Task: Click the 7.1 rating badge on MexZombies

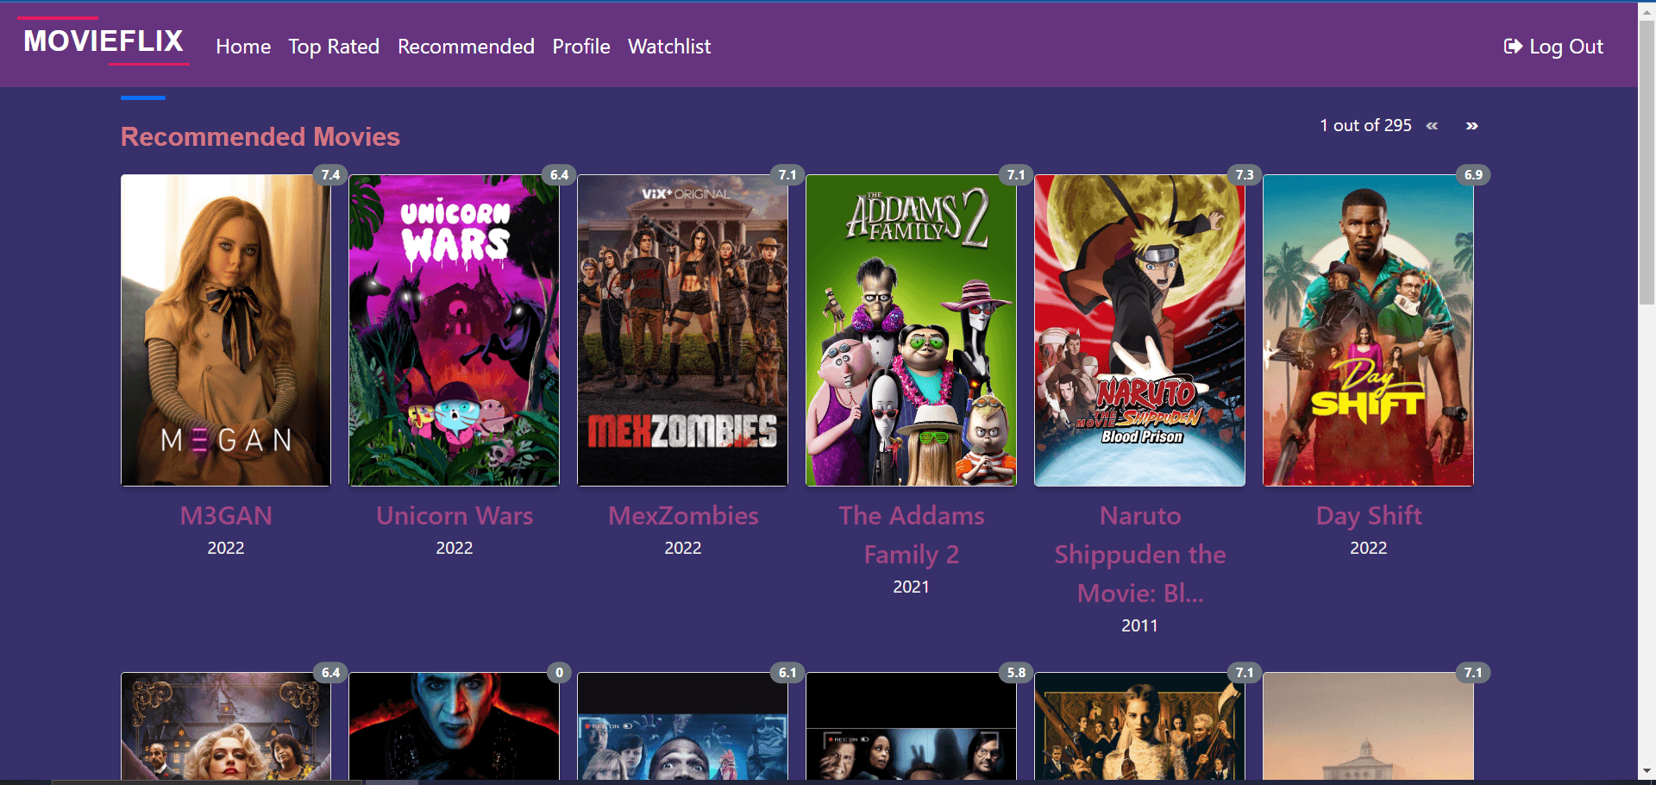Action: (788, 175)
